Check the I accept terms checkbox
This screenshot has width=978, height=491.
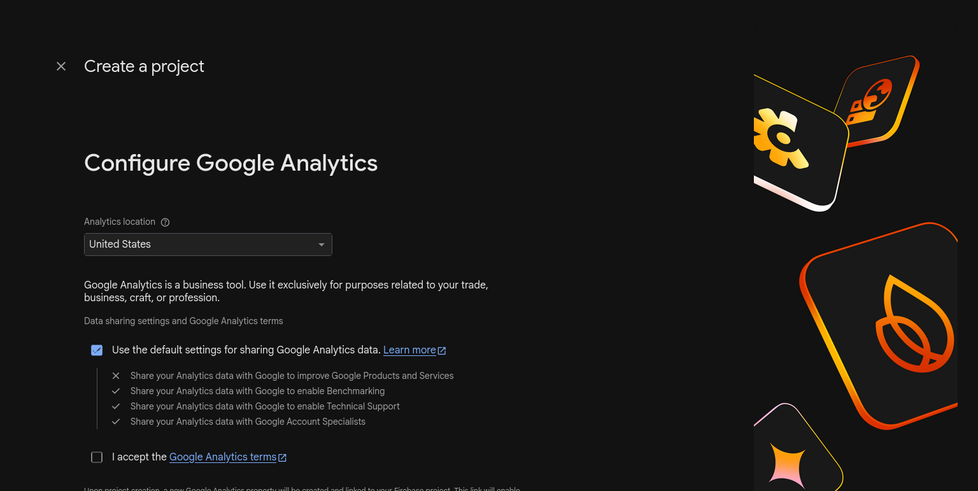click(x=97, y=457)
